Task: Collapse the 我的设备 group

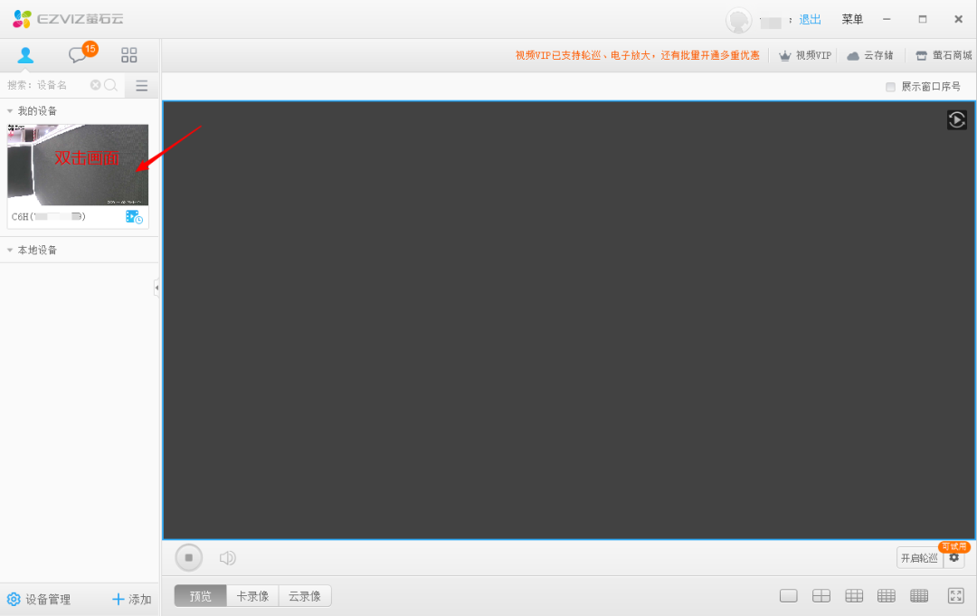Action: pos(10,111)
